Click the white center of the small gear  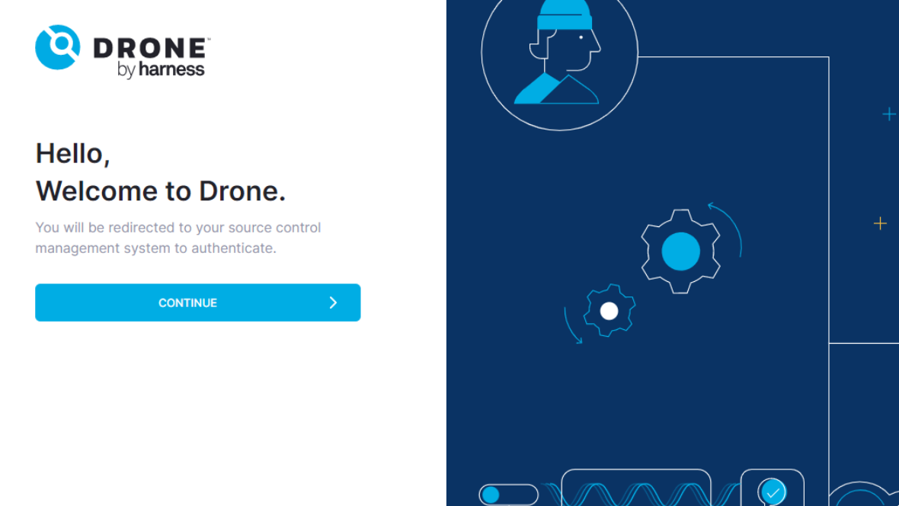coord(609,311)
